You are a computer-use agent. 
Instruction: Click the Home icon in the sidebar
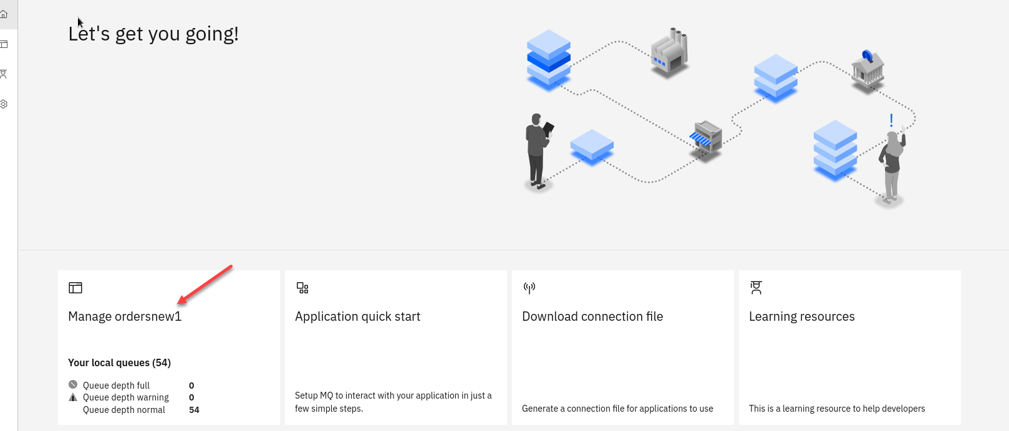[4, 14]
